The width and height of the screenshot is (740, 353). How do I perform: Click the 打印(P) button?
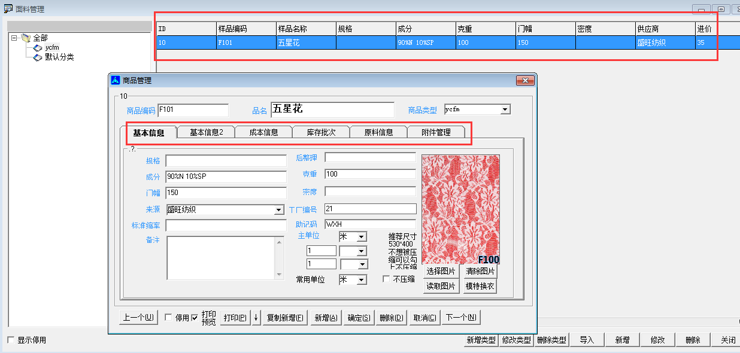pos(235,318)
